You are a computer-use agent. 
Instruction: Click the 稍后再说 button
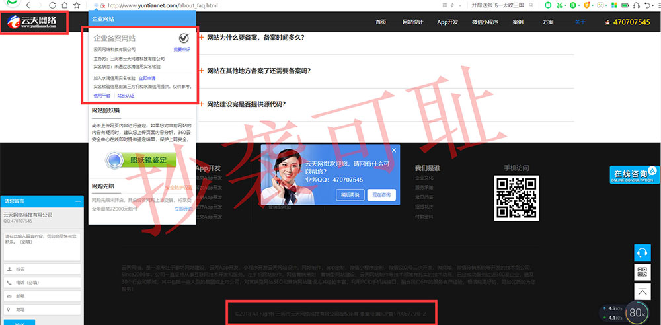(350, 195)
